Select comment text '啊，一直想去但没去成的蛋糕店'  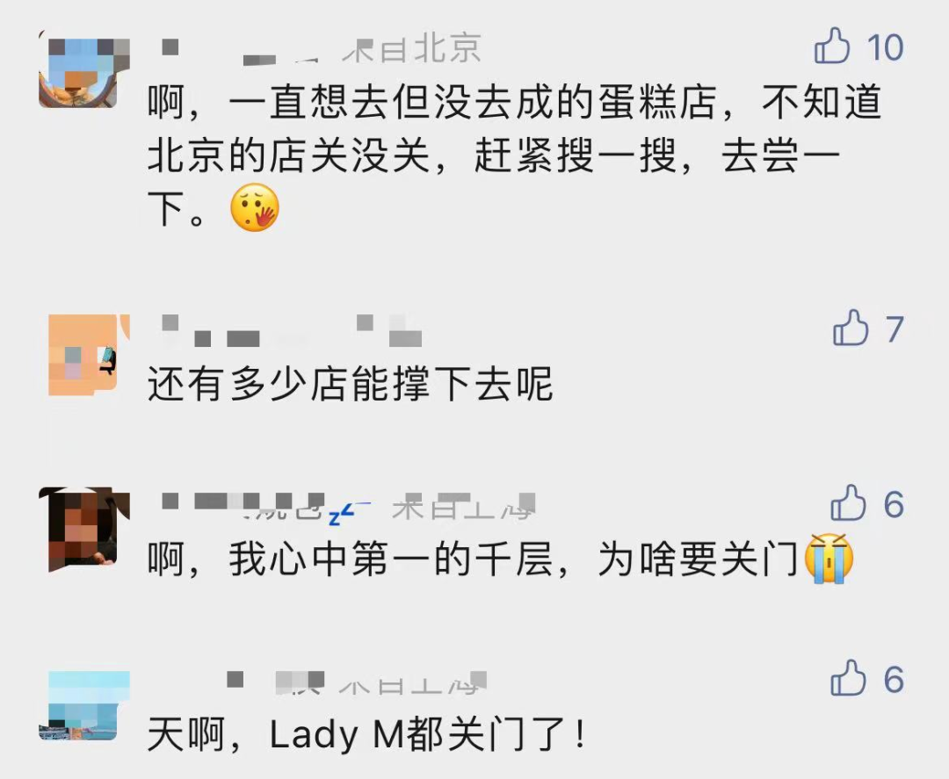(432, 102)
